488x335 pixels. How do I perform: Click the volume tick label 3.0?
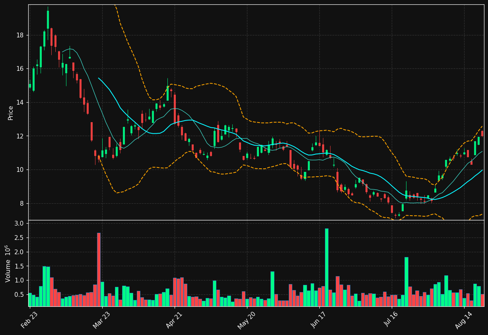coord(19,224)
